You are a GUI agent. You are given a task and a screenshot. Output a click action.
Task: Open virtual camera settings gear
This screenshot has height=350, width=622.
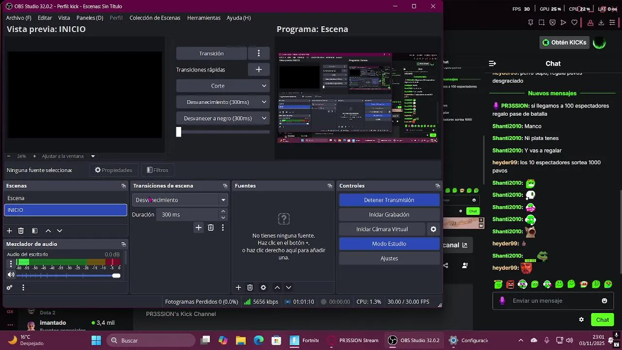click(x=433, y=229)
